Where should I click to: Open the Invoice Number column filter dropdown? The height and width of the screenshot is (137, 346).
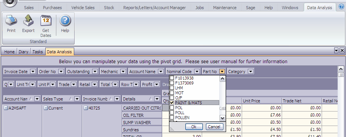(117, 99)
